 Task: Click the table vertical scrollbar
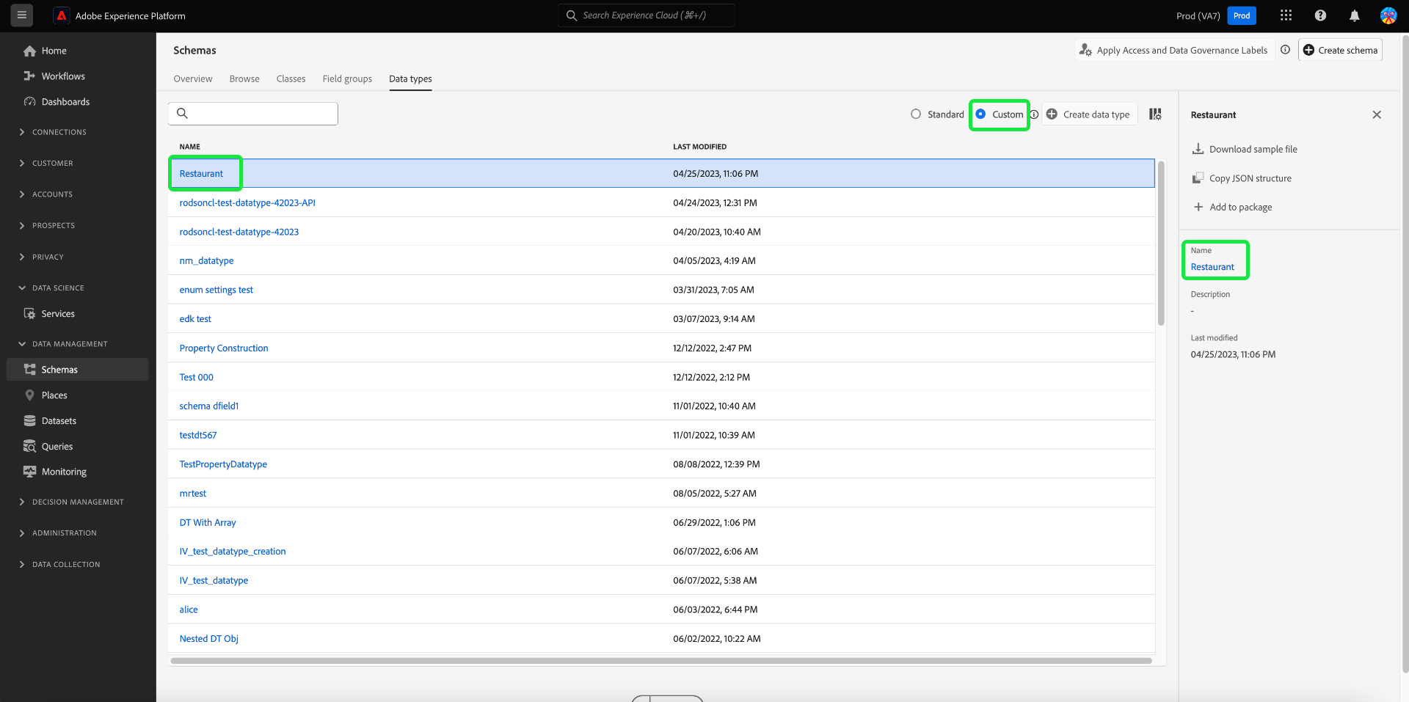click(1161, 244)
